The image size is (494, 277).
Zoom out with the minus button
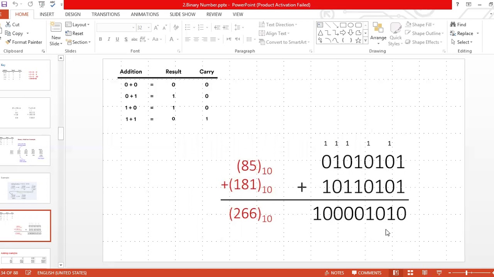[x=450, y=273]
